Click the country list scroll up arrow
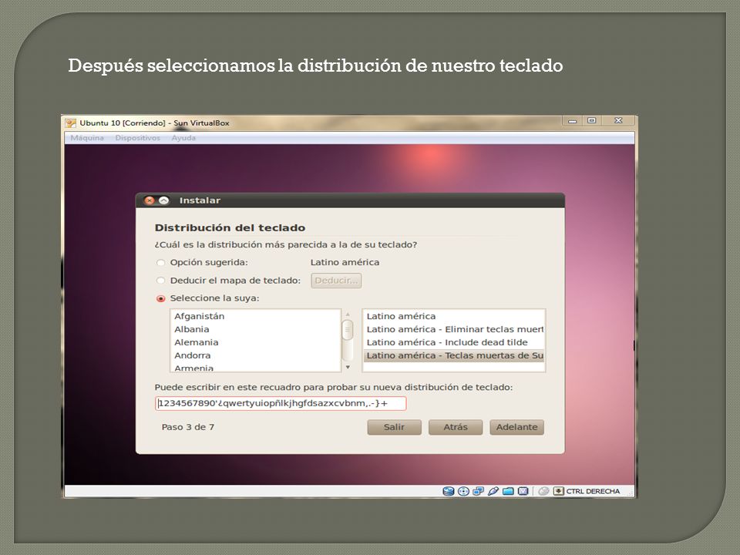The width and height of the screenshot is (740, 555). [x=348, y=314]
